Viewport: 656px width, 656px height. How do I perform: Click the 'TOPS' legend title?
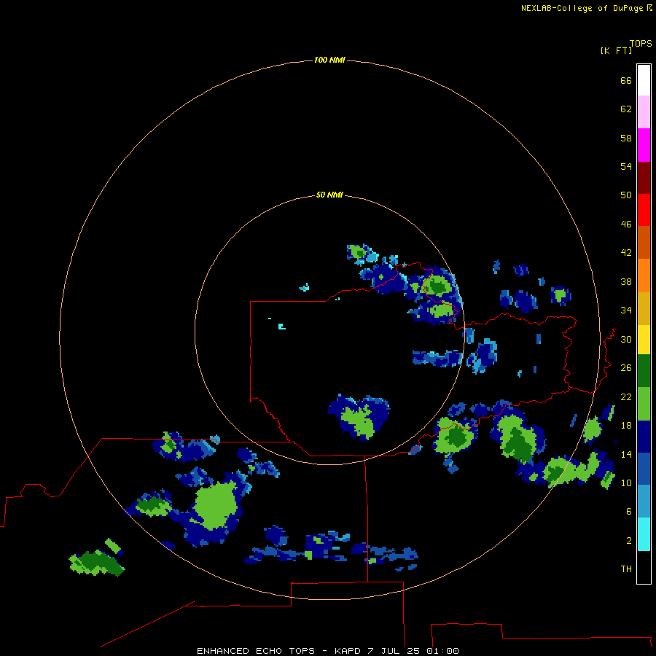(x=641, y=43)
